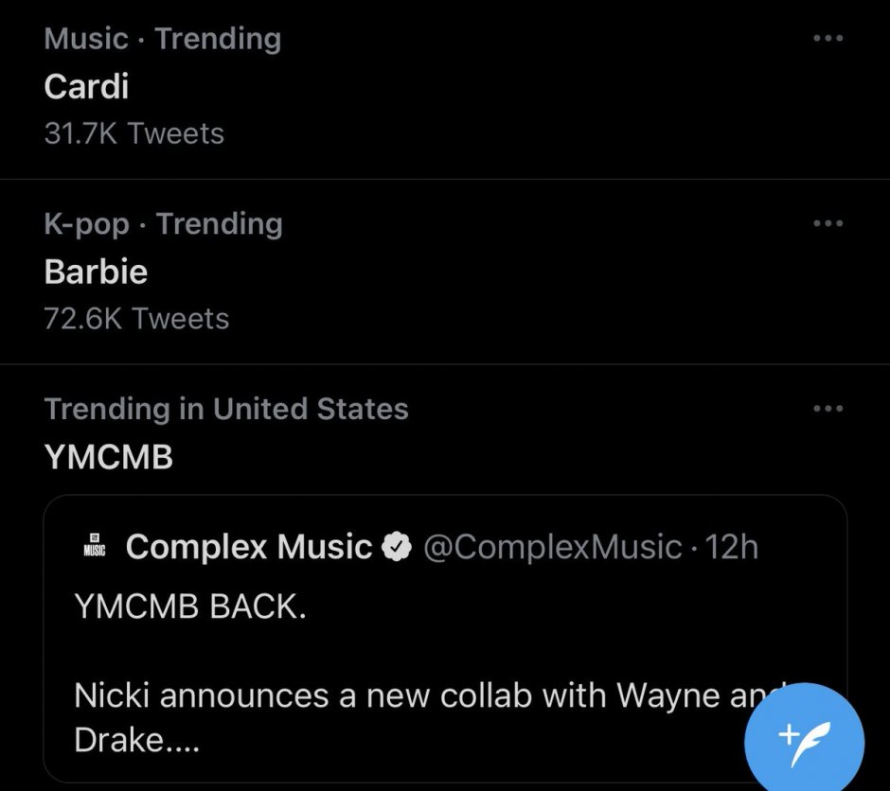The image size is (890, 791).
Task: Open more options for Cardi trend
Action: tap(828, 38)
